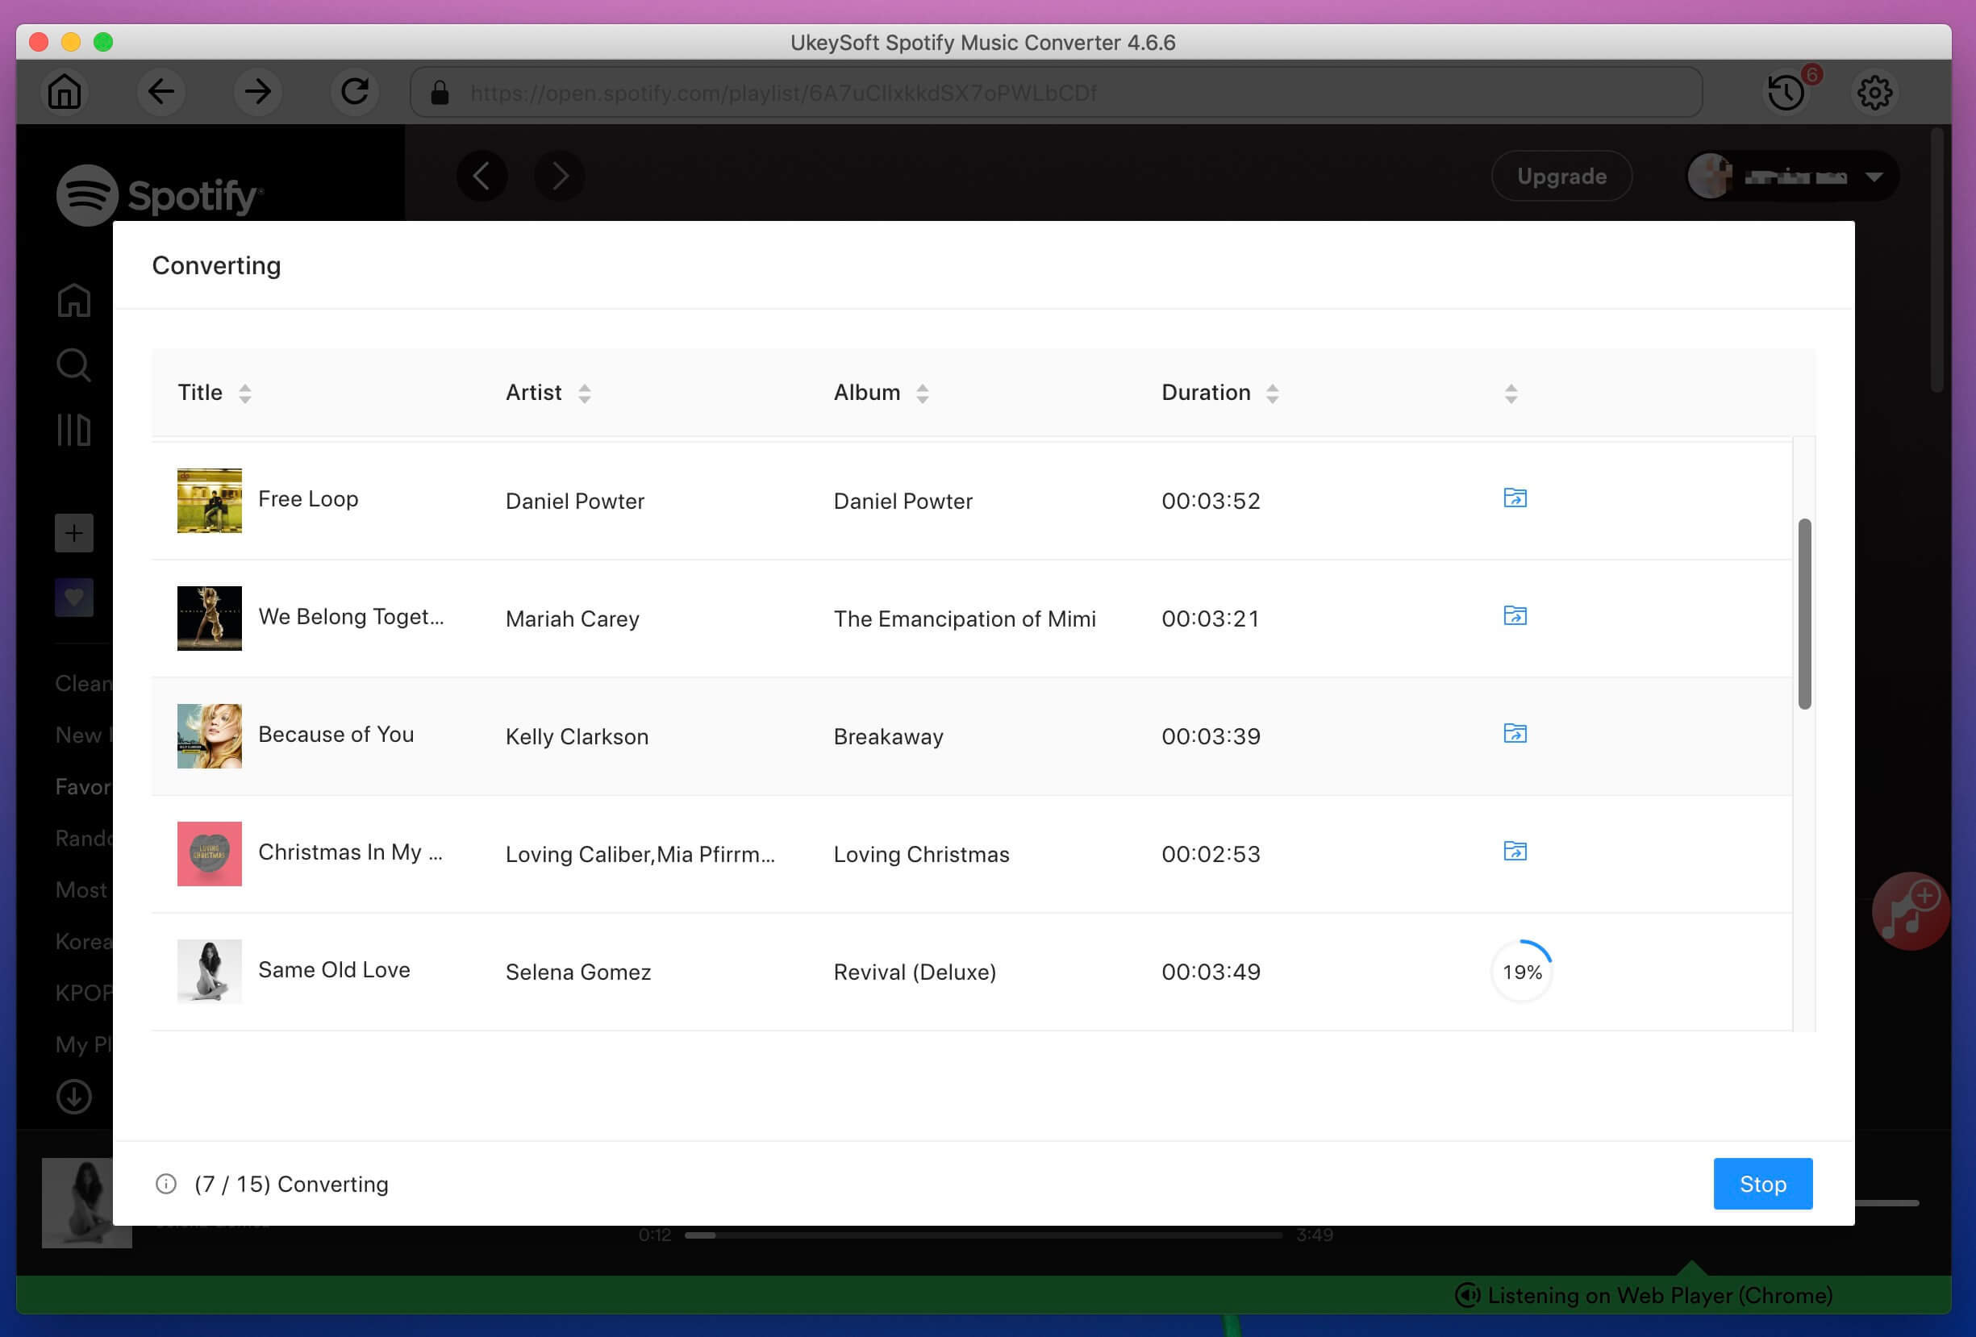Click the navigation back arrow button
Image resolution: width=1976 pixels, height=1337 pixels.
[x=160, y=93]
